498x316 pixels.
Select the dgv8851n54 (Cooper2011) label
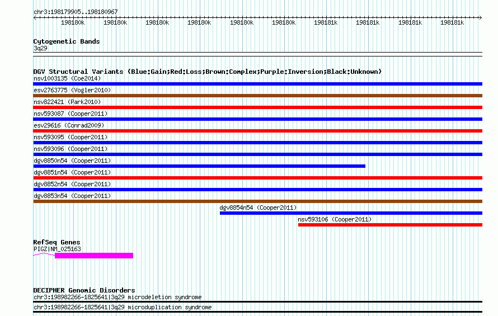pyautogui.click(x=72, y=172)
